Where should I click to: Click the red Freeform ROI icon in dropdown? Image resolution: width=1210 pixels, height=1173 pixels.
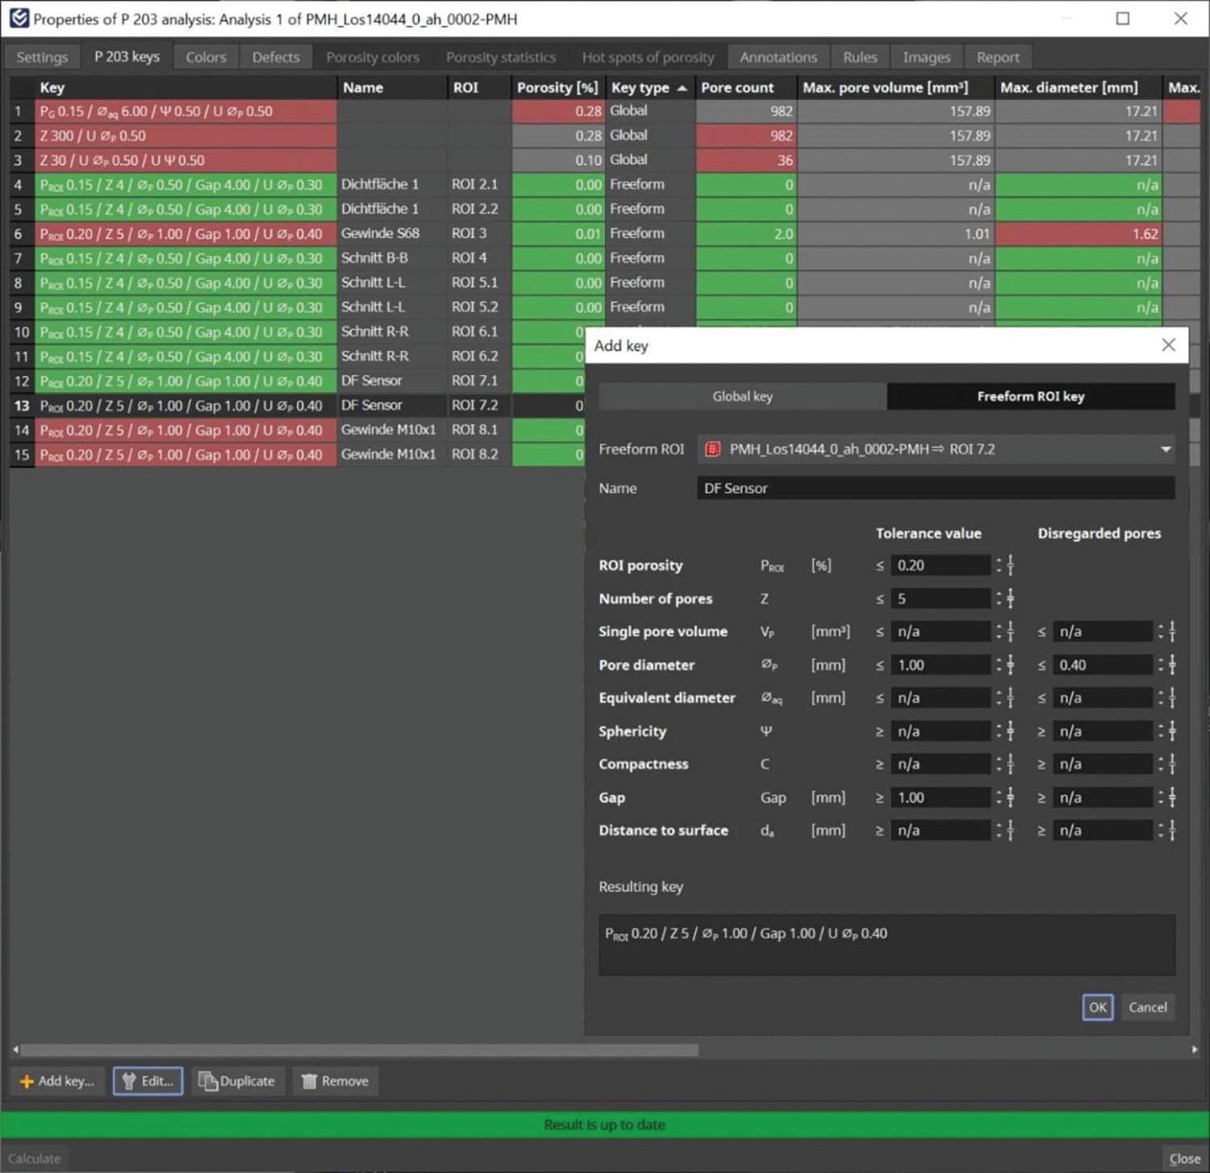pos(712,449)
